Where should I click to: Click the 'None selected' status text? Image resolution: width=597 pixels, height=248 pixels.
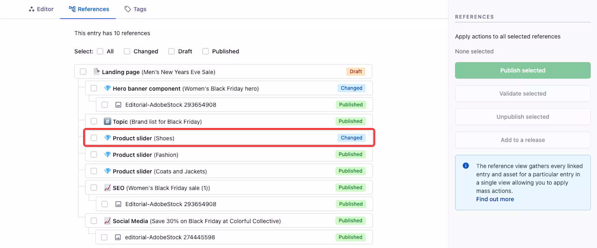pyautogui.click(x=474, y=51)
